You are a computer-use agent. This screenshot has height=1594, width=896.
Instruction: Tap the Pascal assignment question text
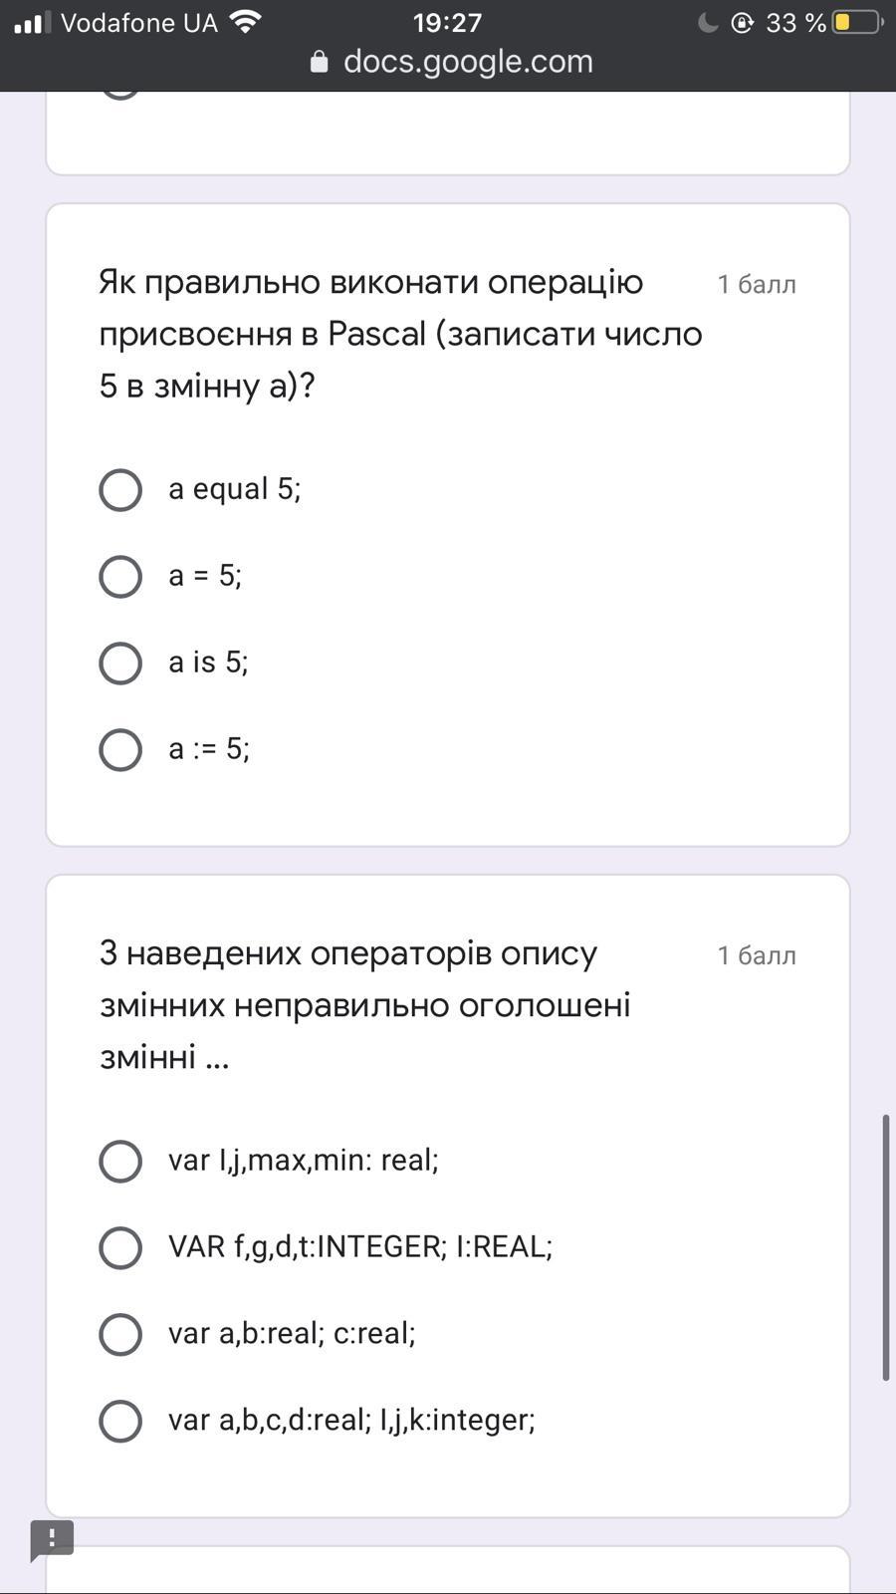400,334
